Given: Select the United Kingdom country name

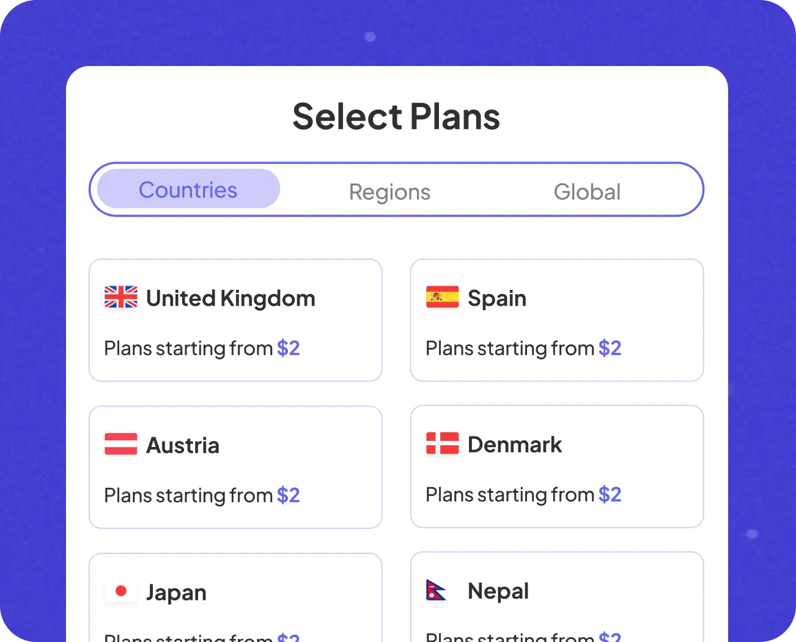Looking at the screenshot, I should tap(230, 298).
